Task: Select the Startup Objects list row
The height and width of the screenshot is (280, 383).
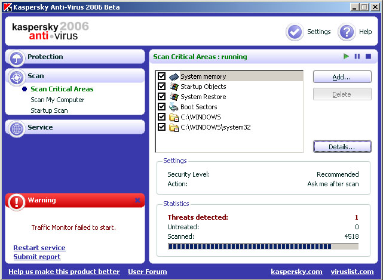Action: pos(229,87)
